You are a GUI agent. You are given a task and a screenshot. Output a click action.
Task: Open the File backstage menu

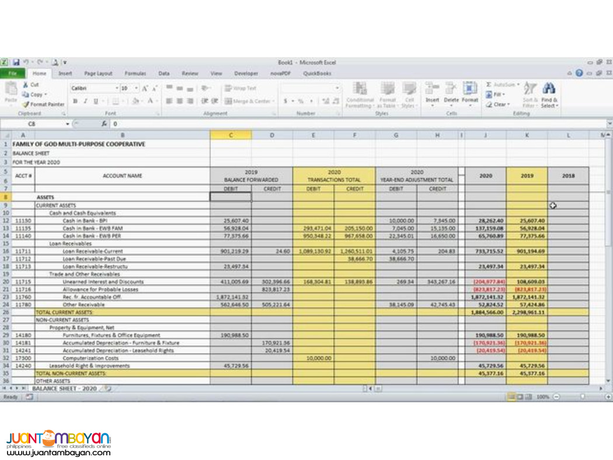click(x=12, y=74)
